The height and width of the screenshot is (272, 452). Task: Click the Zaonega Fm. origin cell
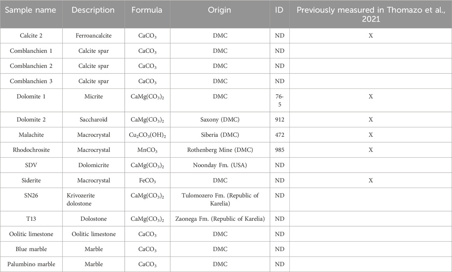[220, 219]
